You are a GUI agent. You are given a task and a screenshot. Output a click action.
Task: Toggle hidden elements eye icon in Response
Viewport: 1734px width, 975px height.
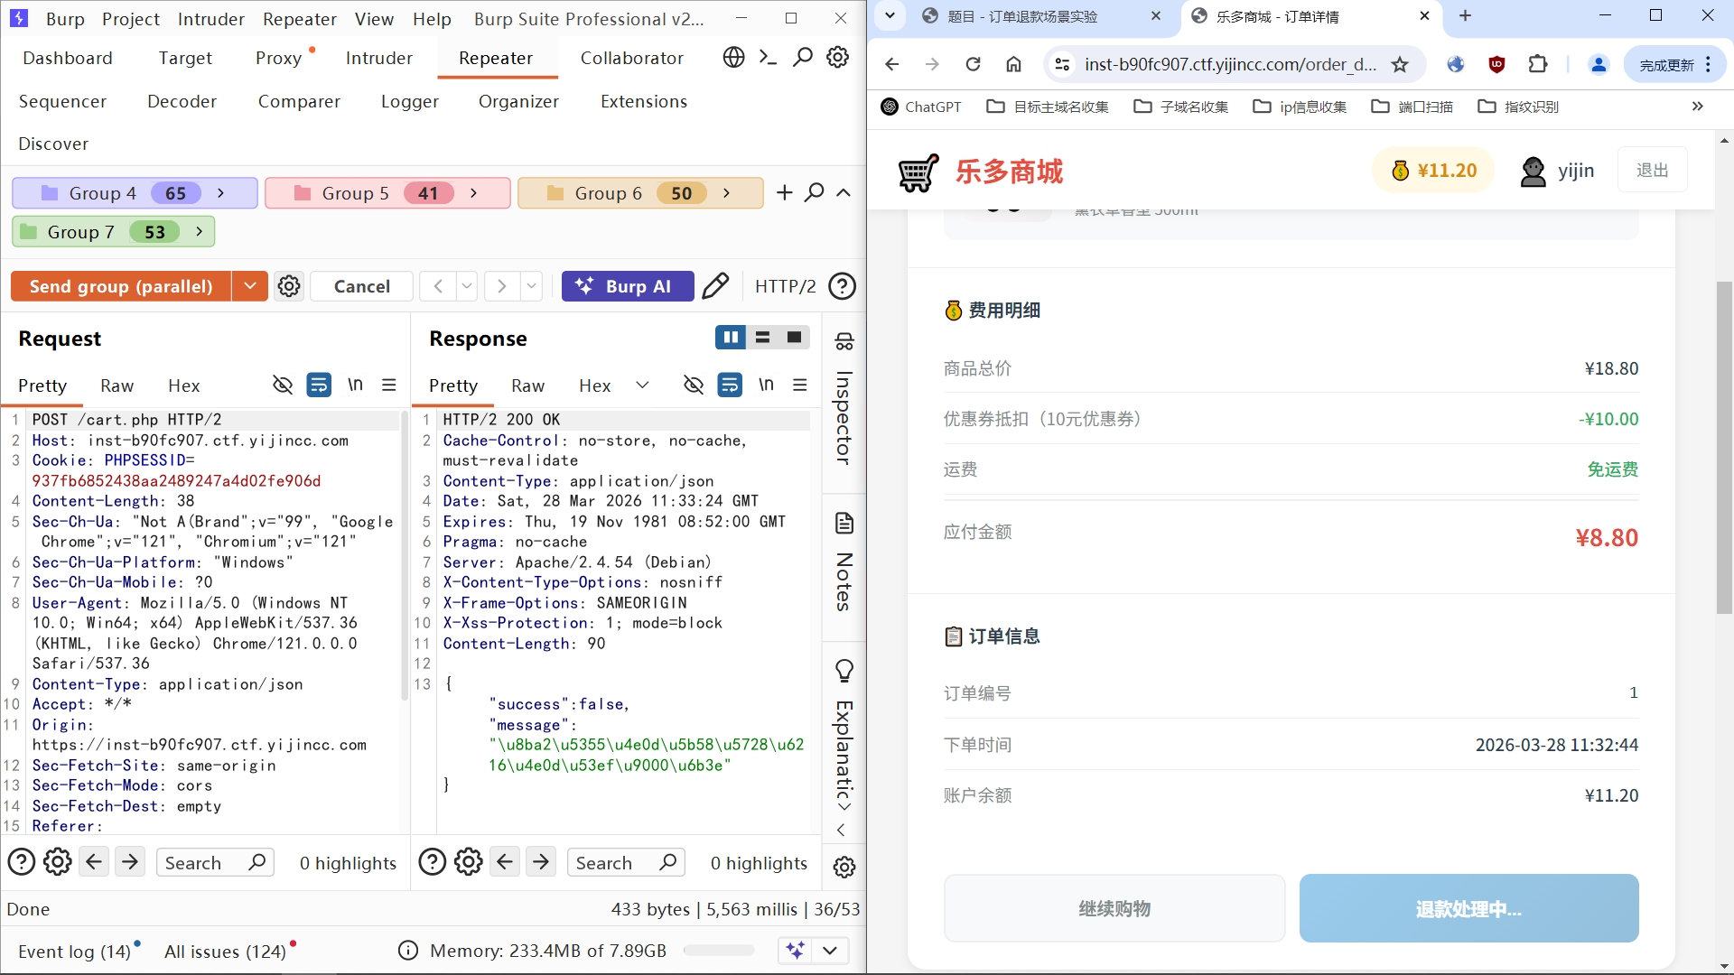click(694, 385)
